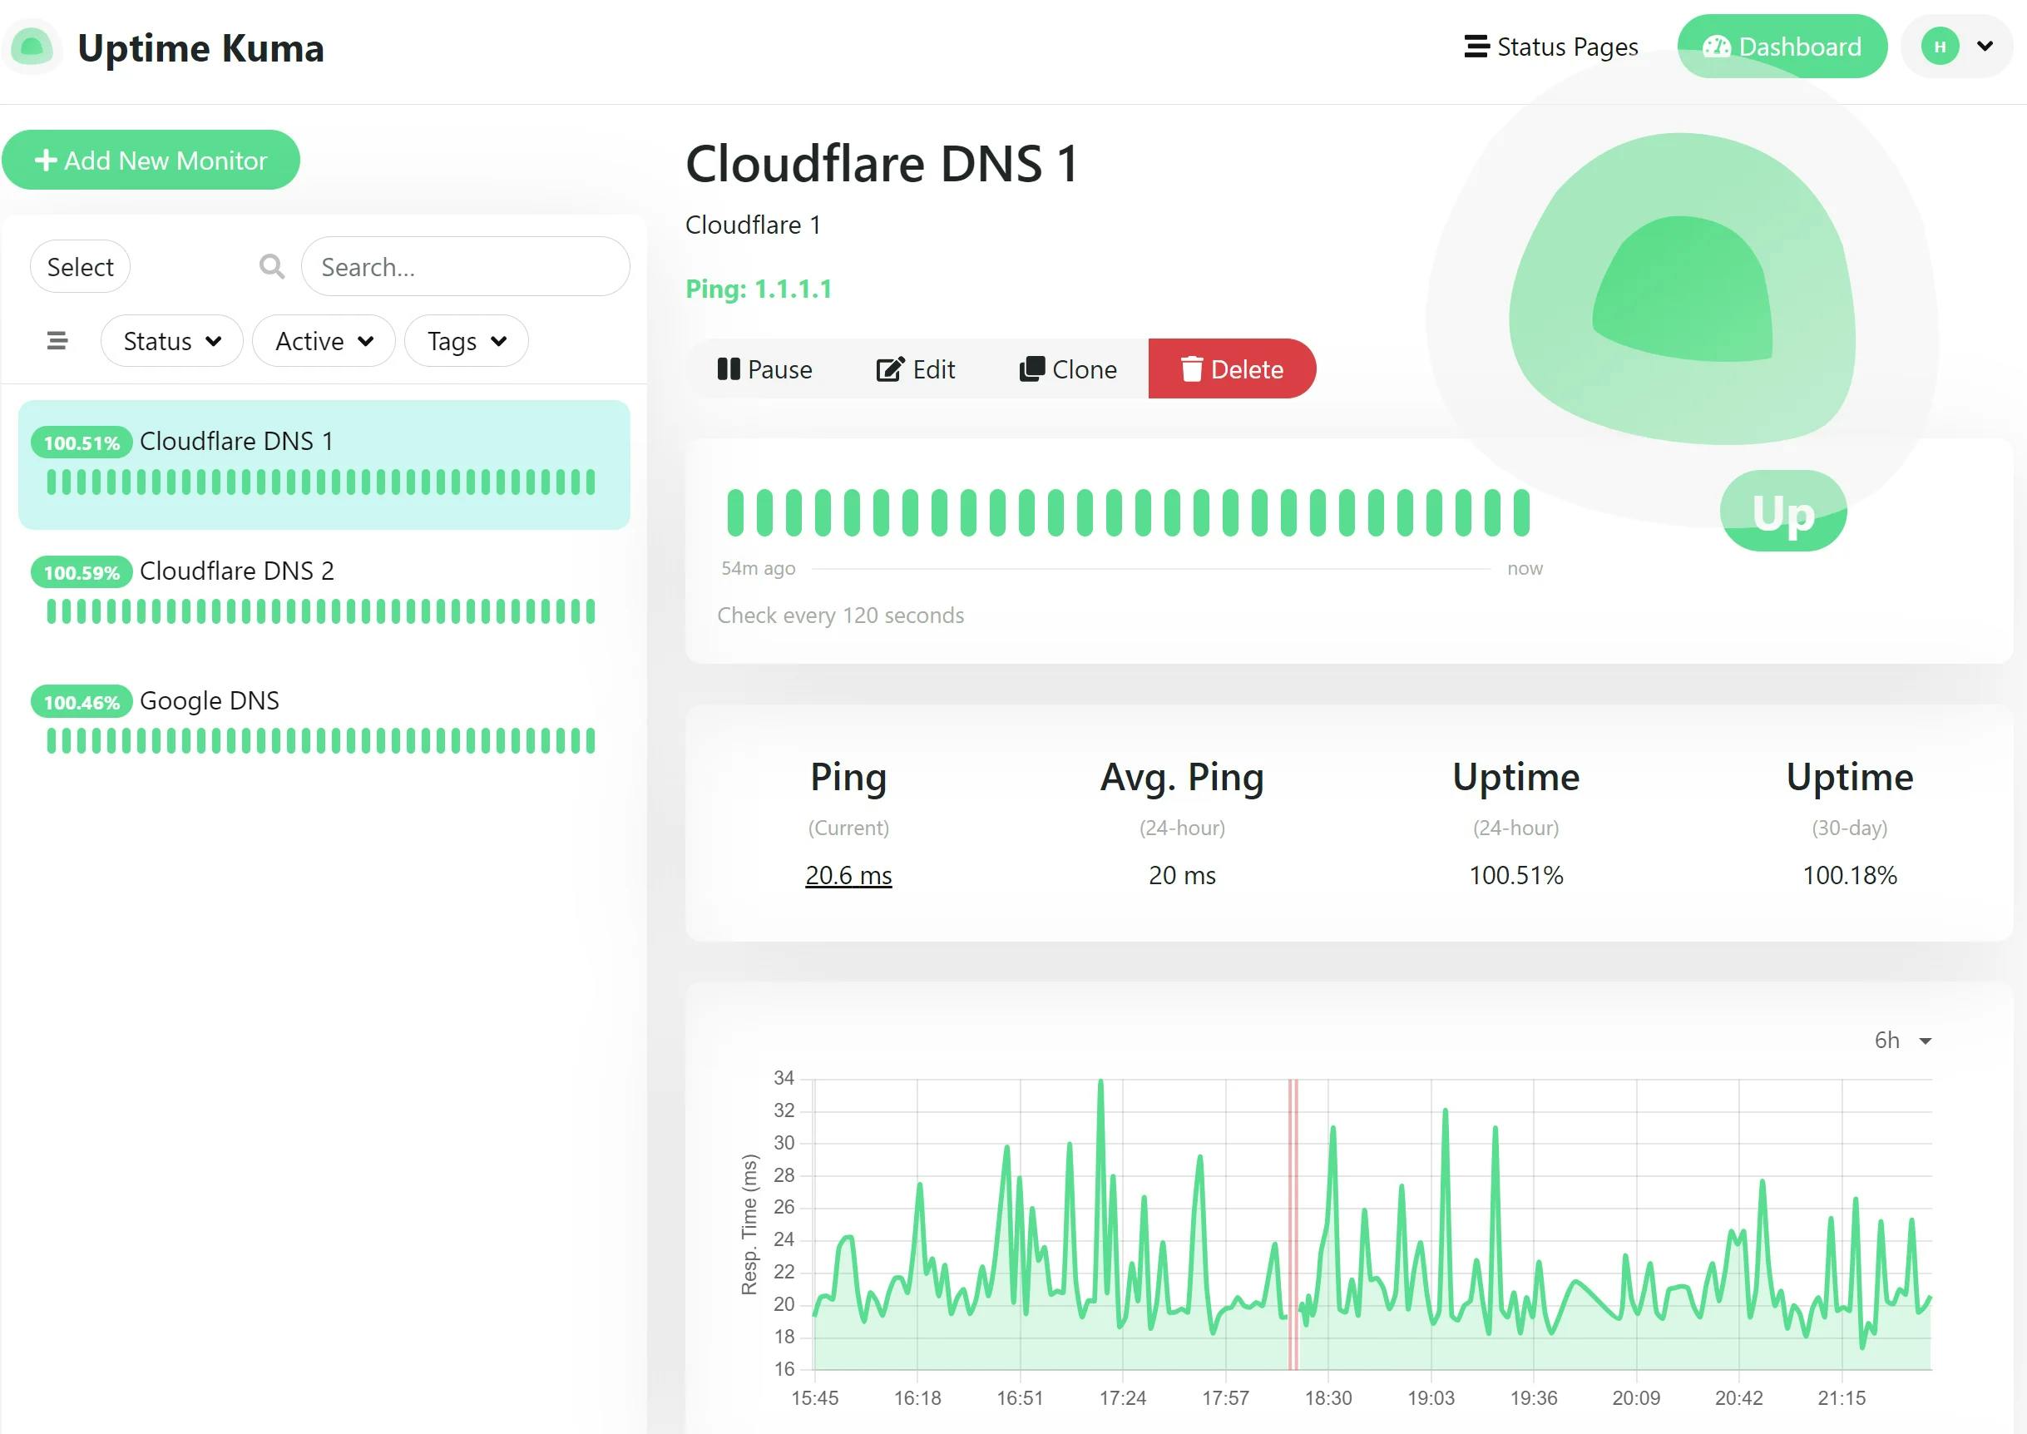
Task: Click the Dashboard gauge icon
Action: point(1716,47)
